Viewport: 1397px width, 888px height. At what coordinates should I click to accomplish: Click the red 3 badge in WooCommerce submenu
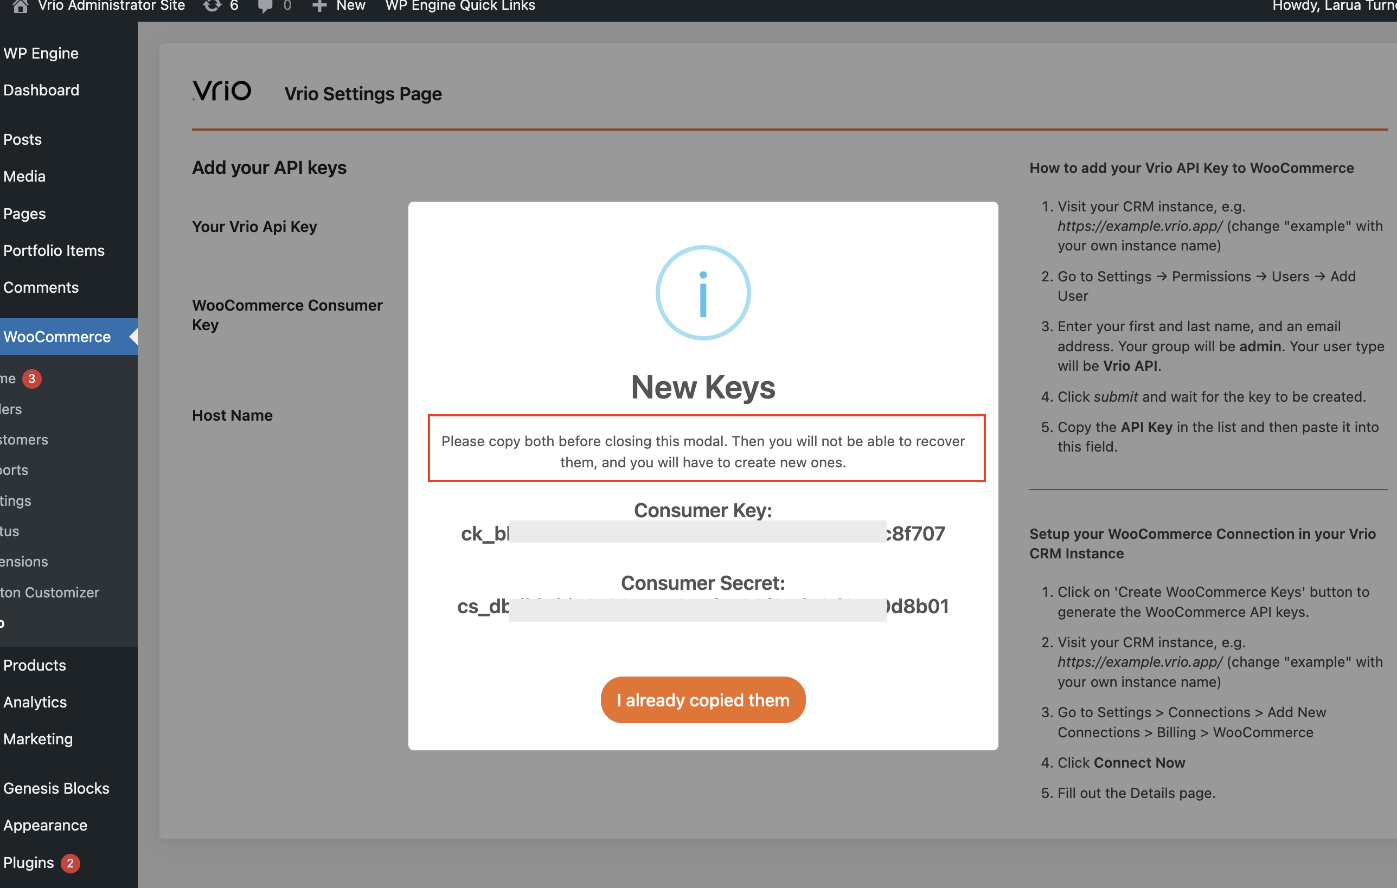pos(32,379)
